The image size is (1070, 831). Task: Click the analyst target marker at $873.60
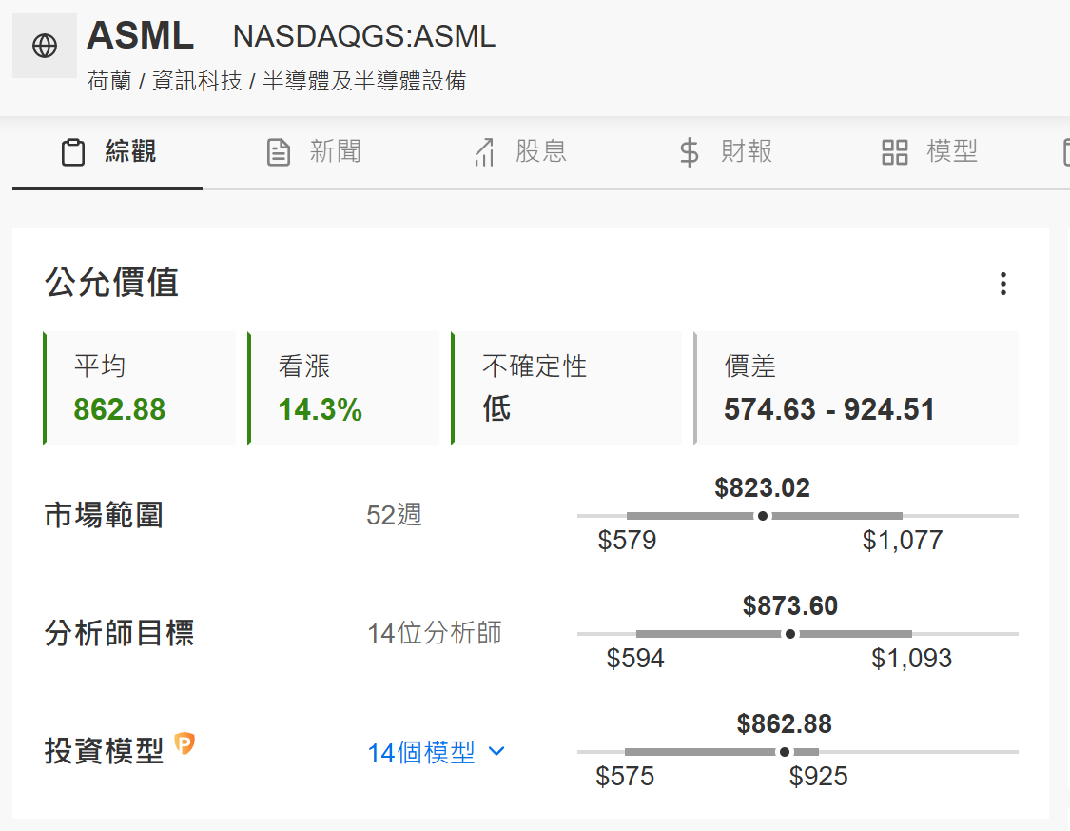790,634
